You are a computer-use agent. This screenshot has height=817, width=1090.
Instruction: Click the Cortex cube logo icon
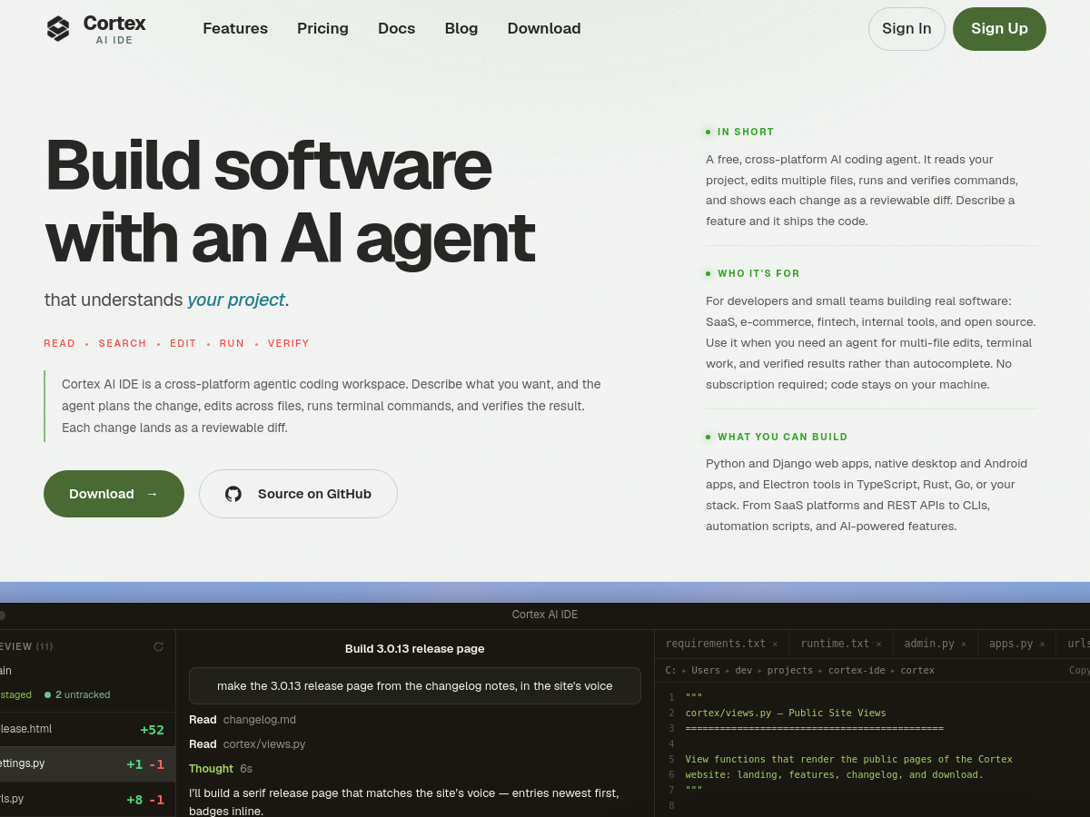click(x=58, y=29)
